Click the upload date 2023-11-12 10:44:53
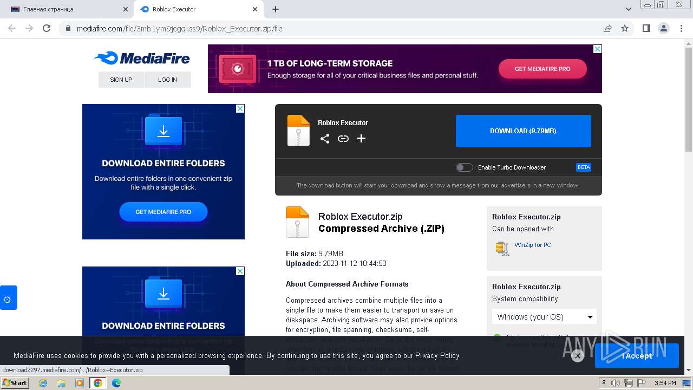693x390 pixels. click(x=355, y=264)
